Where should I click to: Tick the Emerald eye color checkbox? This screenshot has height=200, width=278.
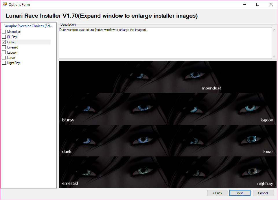coord(4,47)
